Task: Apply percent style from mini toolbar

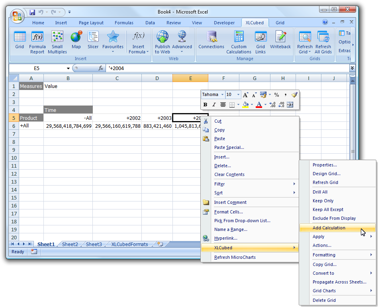Action: click(276, 95)
